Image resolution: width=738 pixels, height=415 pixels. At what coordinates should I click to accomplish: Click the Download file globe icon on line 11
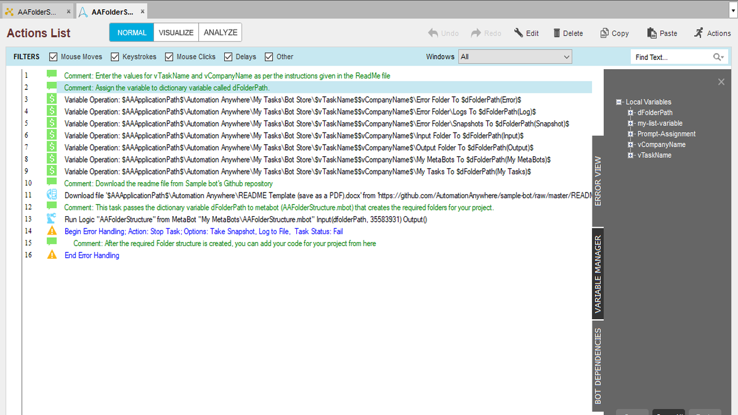pyautogui.click(x=52, y=195)
